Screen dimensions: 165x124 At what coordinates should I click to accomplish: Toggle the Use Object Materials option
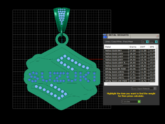(x=144, y=88)
